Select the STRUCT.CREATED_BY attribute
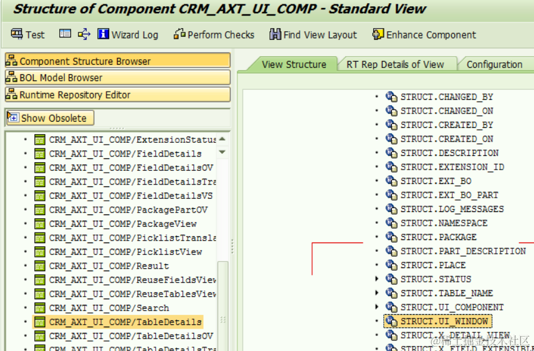The width and height of the screenshot is (534, 351). (447, 125)
